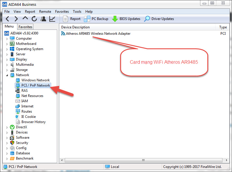Viewport: 232px width, 172px height.
Task: Expand the Benchmark node arrow
Action: pyautogui.click(x=7, y=159)
